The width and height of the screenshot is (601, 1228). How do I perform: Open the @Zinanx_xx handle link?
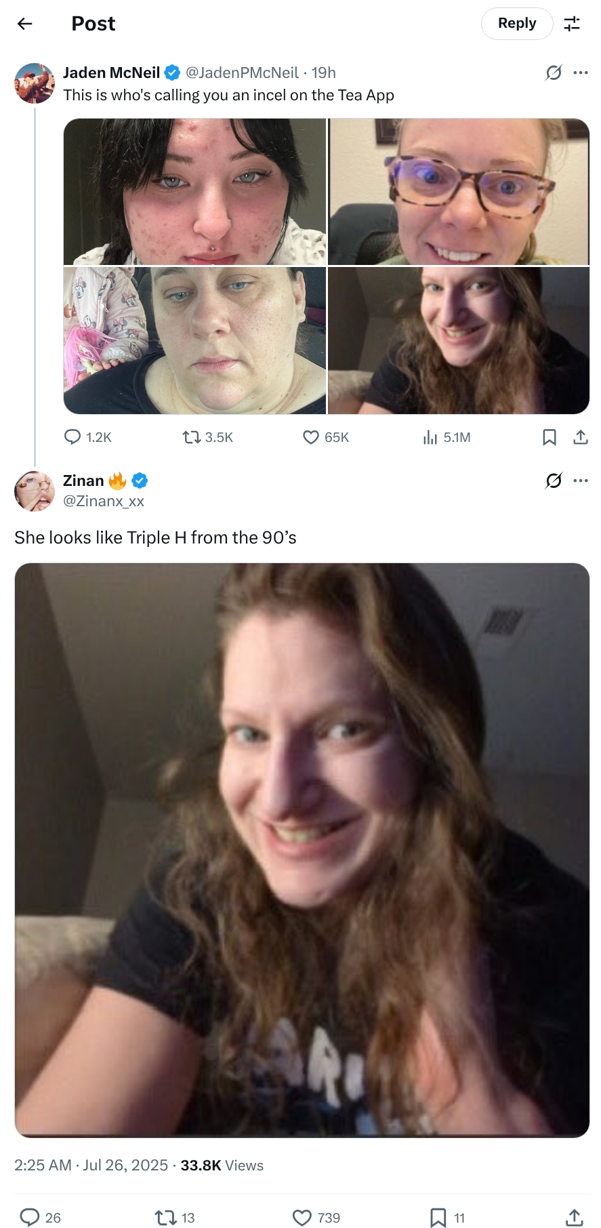pyautogui.click(x=104, y=501)
